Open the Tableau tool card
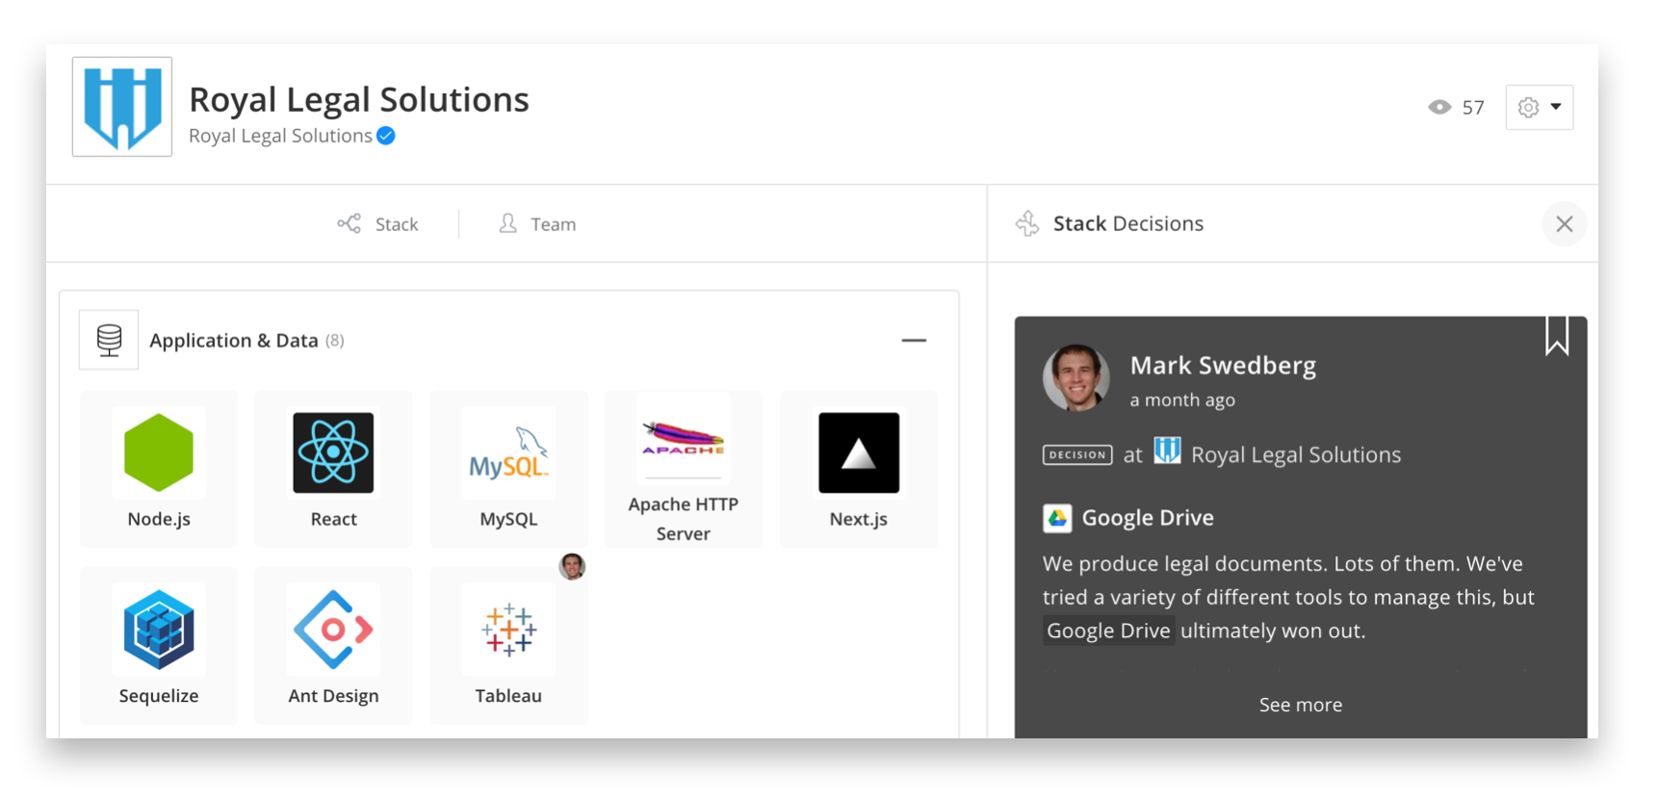Screen dimensions: 1658x799 508,645
